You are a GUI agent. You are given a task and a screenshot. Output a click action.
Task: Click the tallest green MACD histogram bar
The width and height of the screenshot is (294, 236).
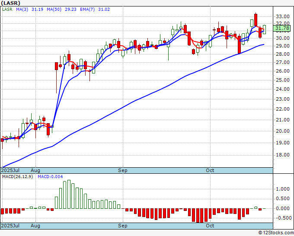click(x=69, y=194)
